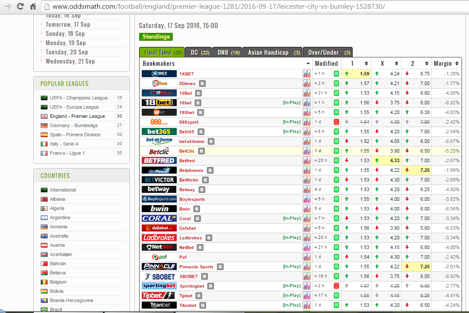Viewport: 469px width, 313px height.
Task: Click the browser home icon
Action: (33, 7)
